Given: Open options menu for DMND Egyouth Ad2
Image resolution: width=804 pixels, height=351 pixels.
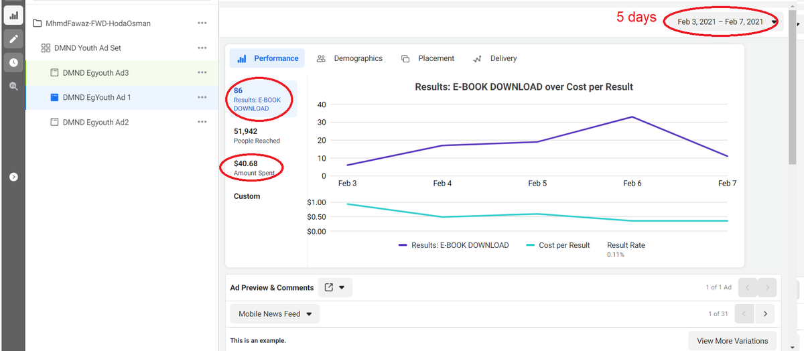Looking at the screenshot, I should coord(202,122).
